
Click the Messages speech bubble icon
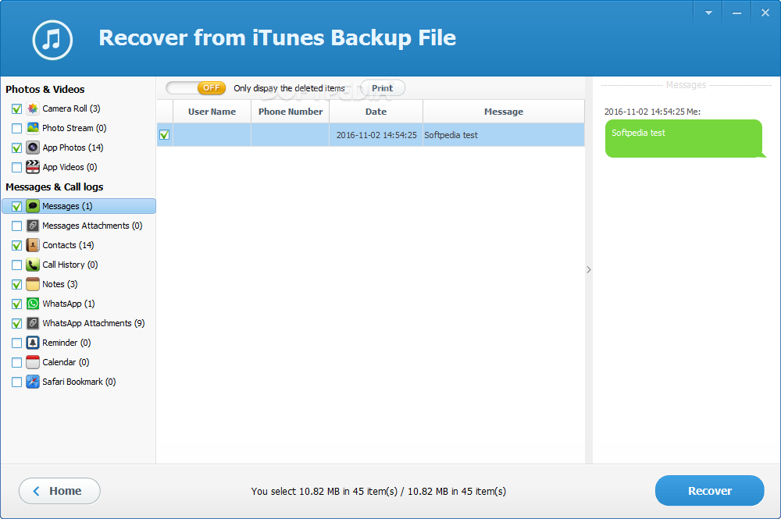click(32, 206)
